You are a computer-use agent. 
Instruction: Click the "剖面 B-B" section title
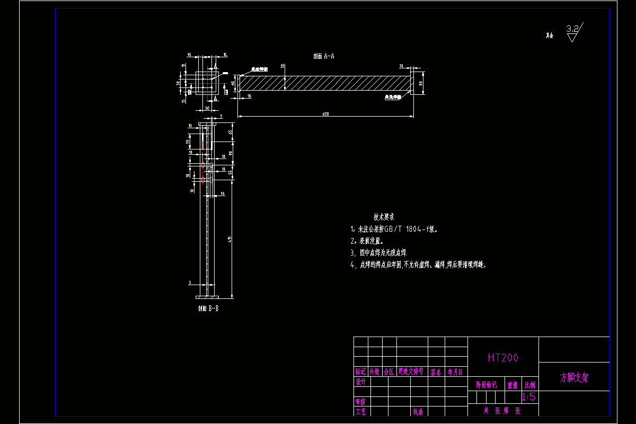pyautogui.click(x=208, y=308)
